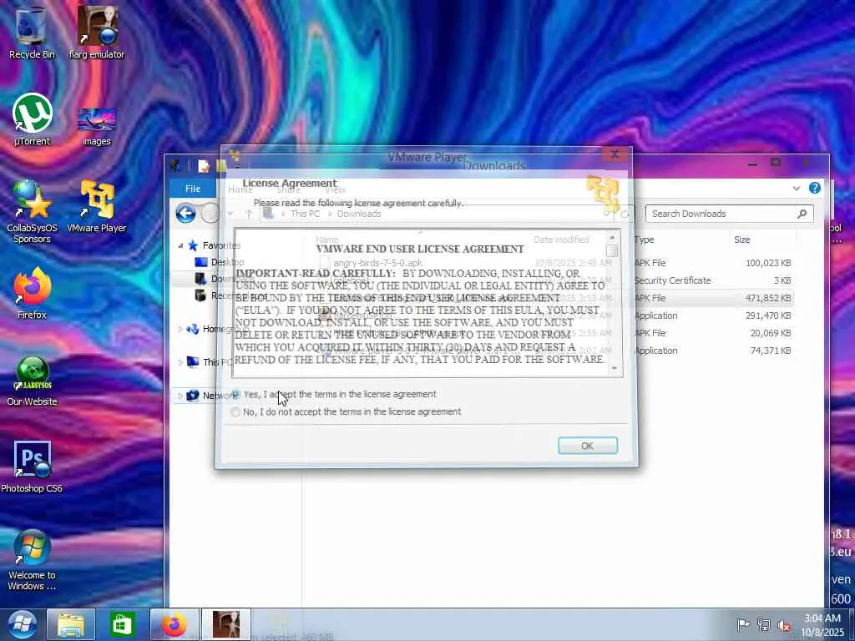Open Explorer help question mark icon

(x=815, y=188)
